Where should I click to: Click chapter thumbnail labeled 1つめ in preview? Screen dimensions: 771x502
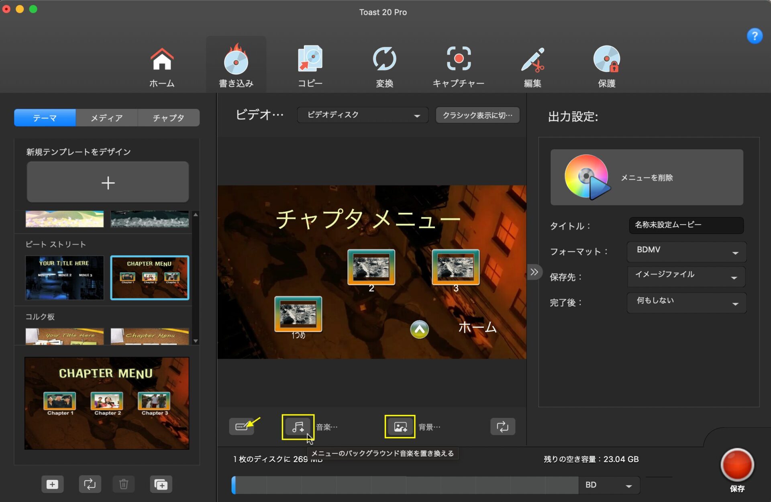point(298,314)
